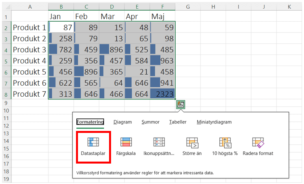The height and width of the screenshot is (184, 304).
Task: Select column K header
Action: (289, 7)
